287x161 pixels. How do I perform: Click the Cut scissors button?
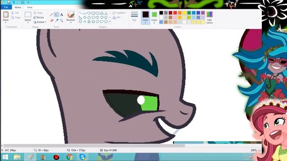coord(15,13)
